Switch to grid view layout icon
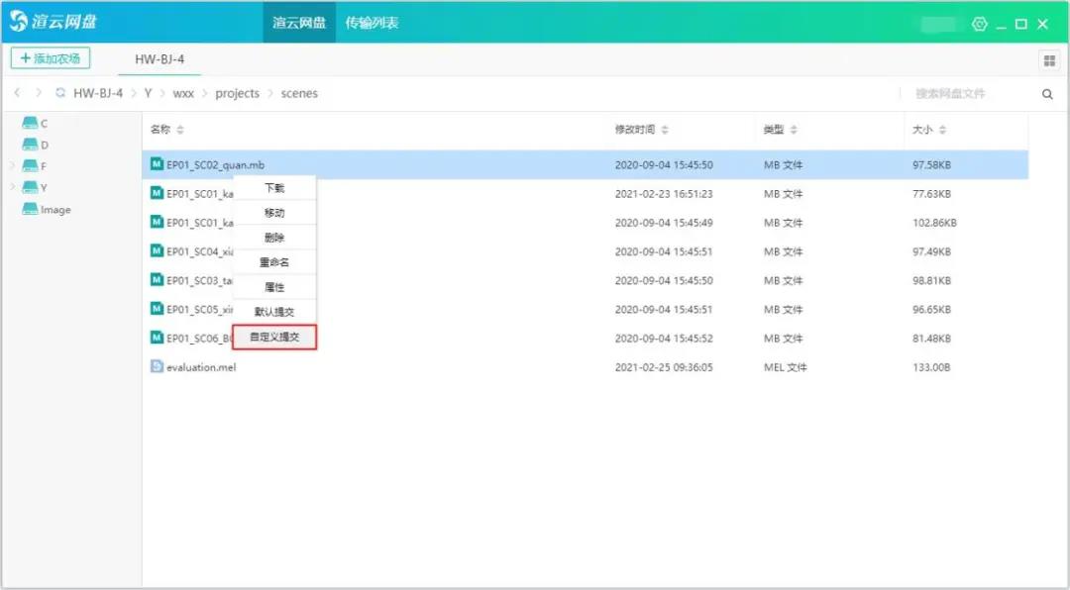 point(1048,60)
